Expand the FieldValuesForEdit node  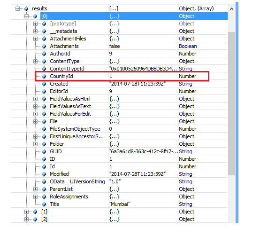click(x=35, y=114)
